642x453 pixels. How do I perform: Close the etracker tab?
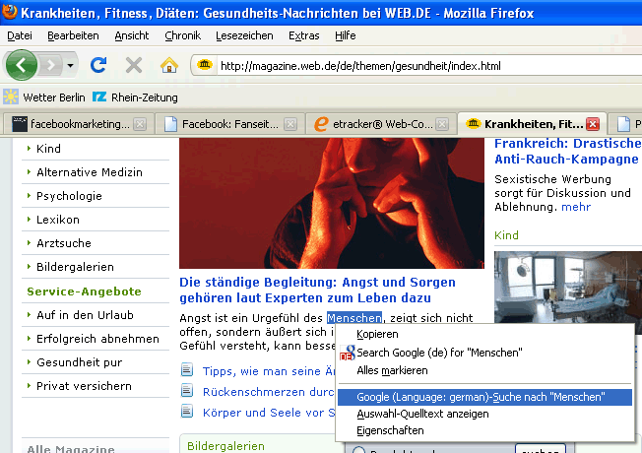click(x=442, y=124)
